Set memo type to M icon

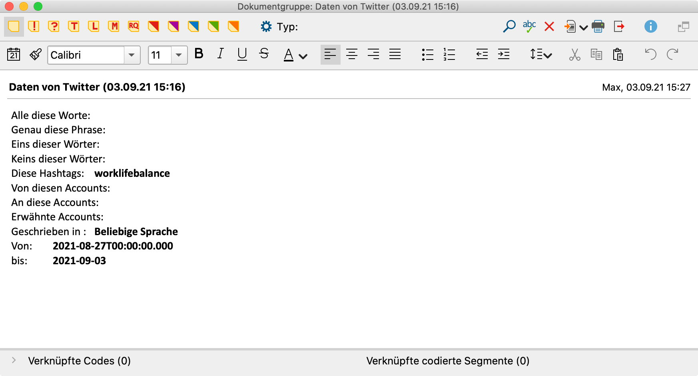tap(114, 27)
